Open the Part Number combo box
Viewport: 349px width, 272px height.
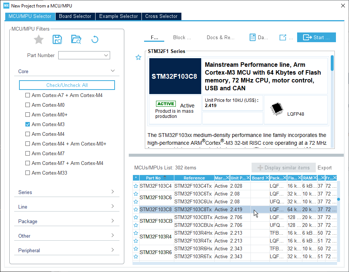tap(84, 55)
